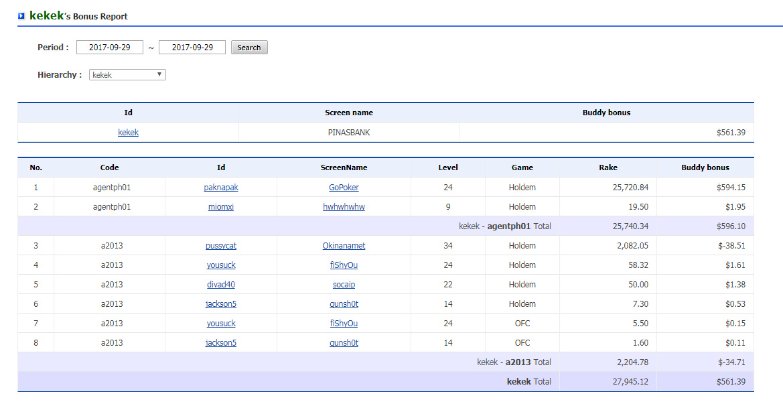This screenshot has width=783, height=412.
Task: Click the kekek Total label in the last row
Action: click(529, 382)
